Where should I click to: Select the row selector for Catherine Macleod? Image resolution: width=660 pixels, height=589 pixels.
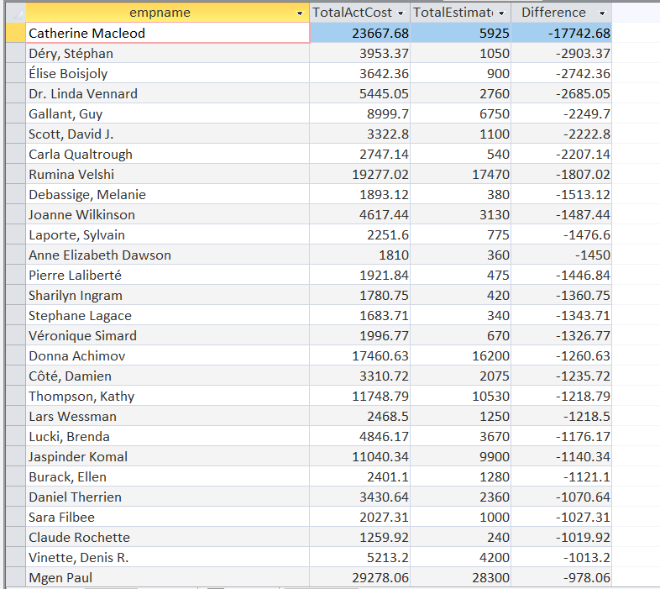coord(16,33)
